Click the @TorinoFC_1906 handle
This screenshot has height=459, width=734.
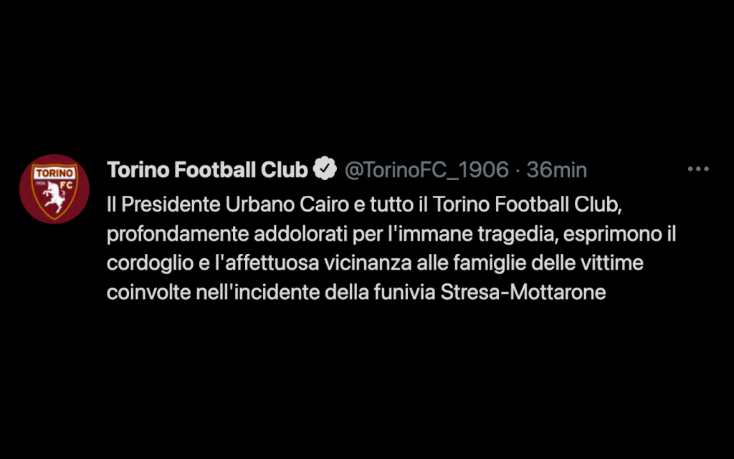tap(425, 170)
